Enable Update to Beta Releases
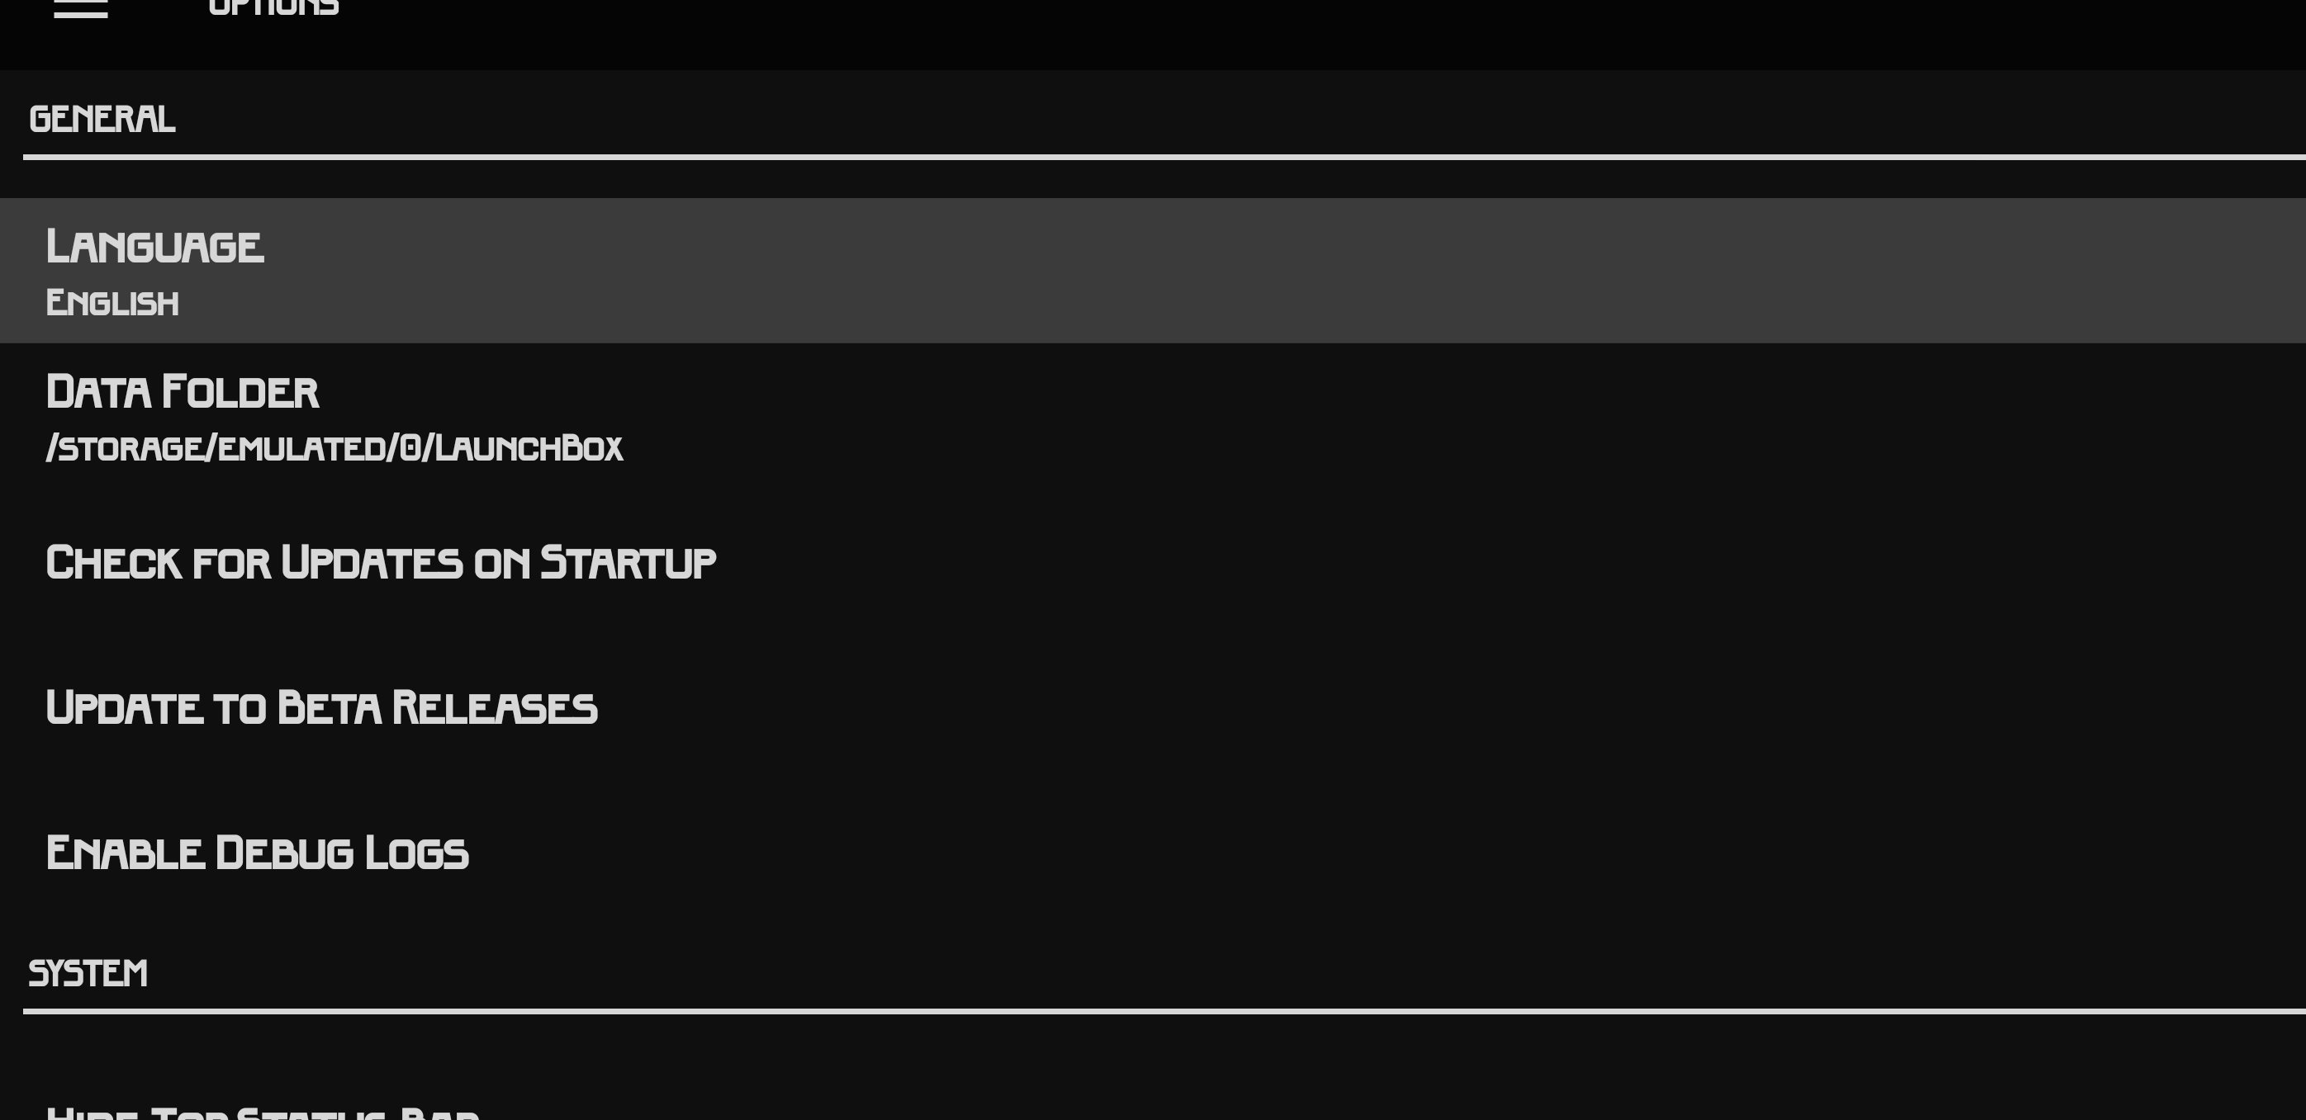The height and width of the screenshot is (1120, 2306). [x=1153, y=706]
